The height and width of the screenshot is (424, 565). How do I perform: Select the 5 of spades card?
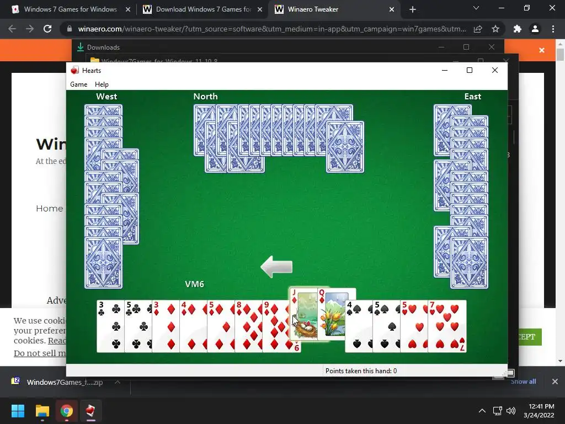pyautogui.click(x=386, y=326)
